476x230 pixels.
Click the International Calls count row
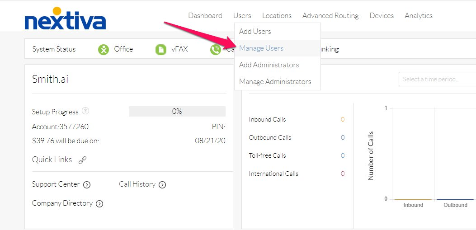[297, 174]
